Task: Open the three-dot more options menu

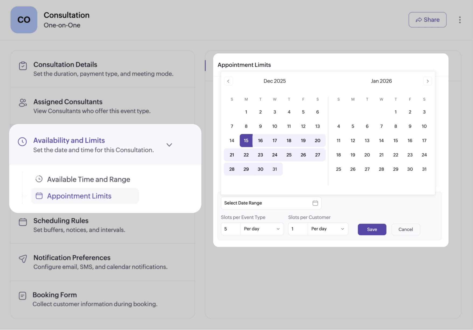Action: pyautogui.click(x=460, y=20)
